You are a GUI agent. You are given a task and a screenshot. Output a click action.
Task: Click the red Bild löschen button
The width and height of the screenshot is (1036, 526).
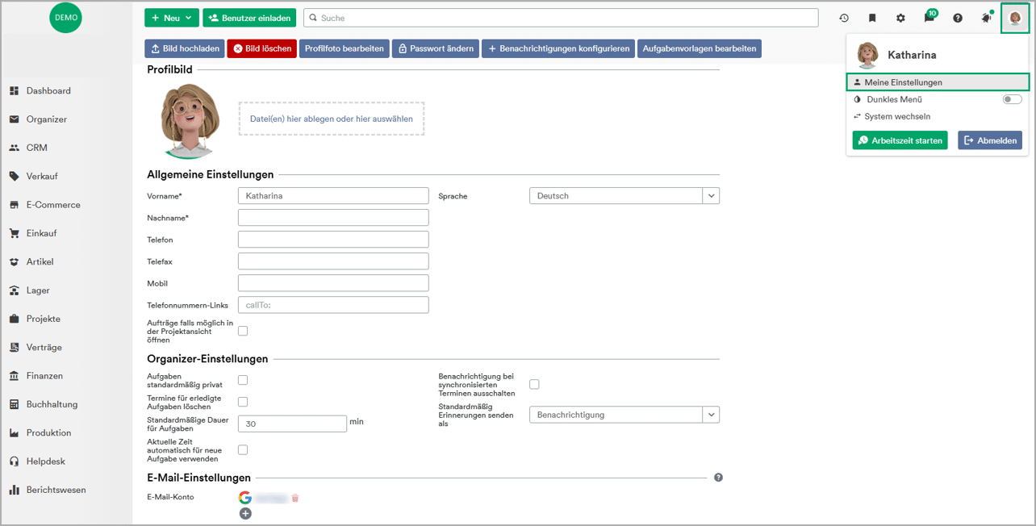pyautogui.click(x=261, y=48)
